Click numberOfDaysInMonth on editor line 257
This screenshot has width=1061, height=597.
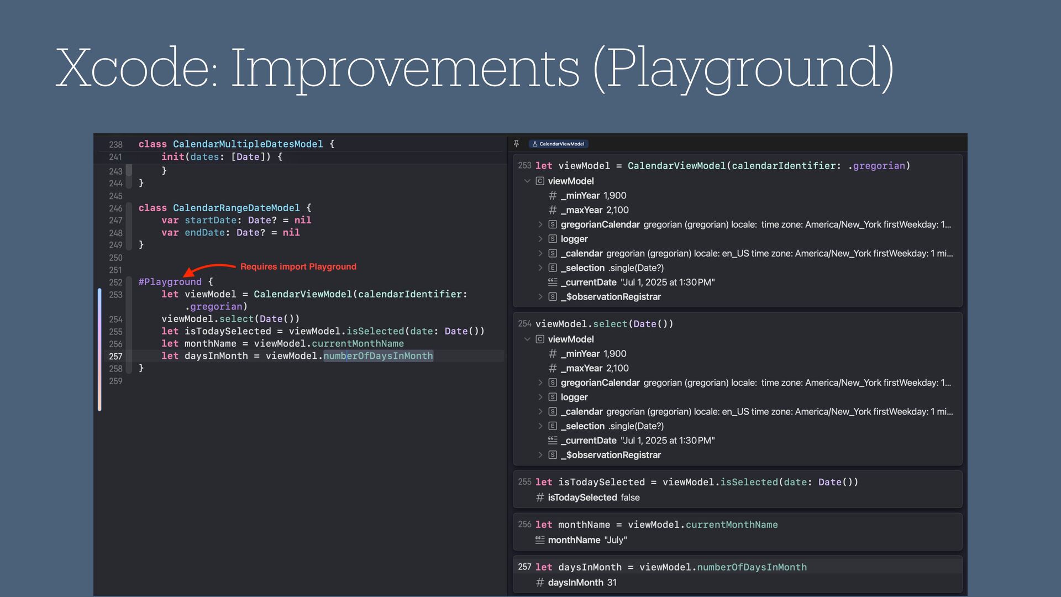tap(379, 356)
